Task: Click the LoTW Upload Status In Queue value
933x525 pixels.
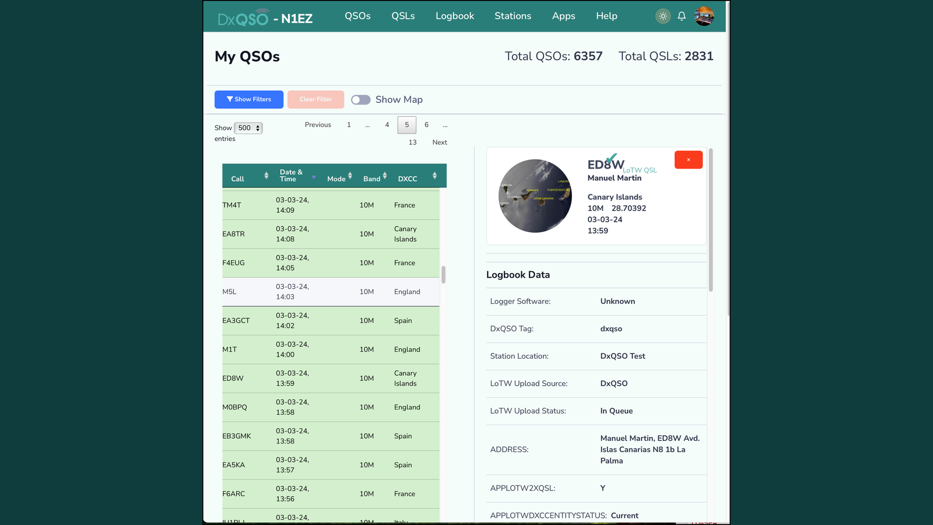Action: coord(616,411)
